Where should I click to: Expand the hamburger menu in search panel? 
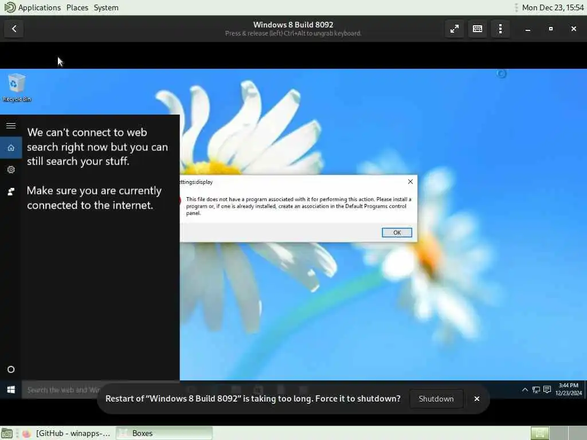click(11, 125)
